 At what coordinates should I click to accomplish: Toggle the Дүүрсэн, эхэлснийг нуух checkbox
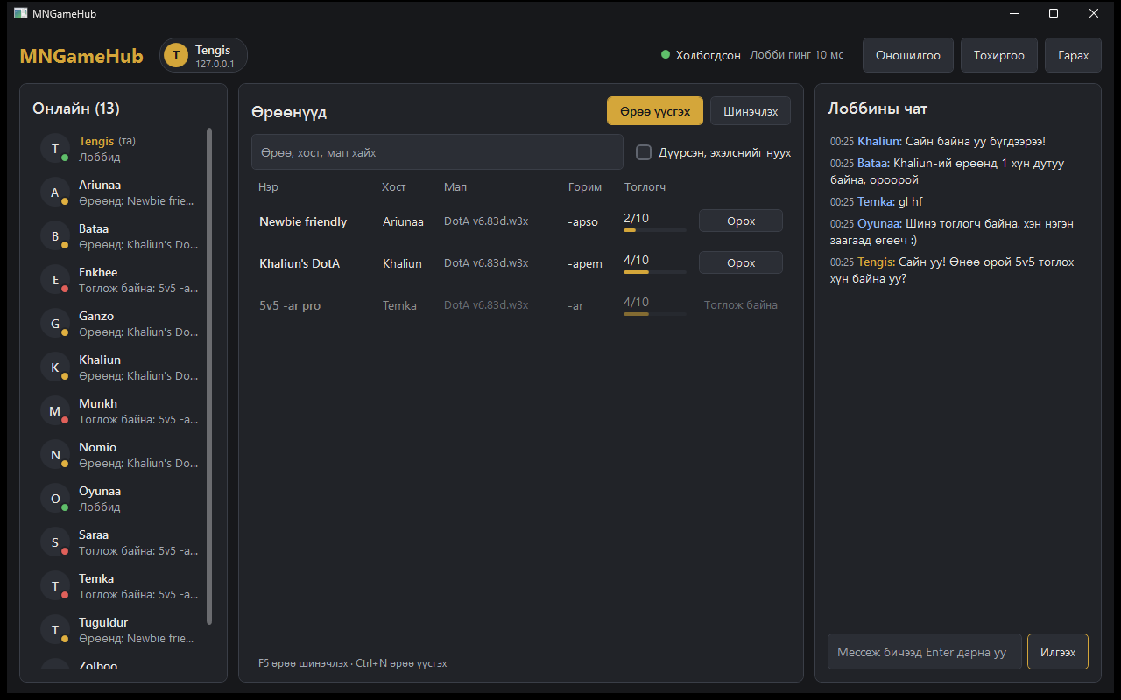tap(644, 152)
